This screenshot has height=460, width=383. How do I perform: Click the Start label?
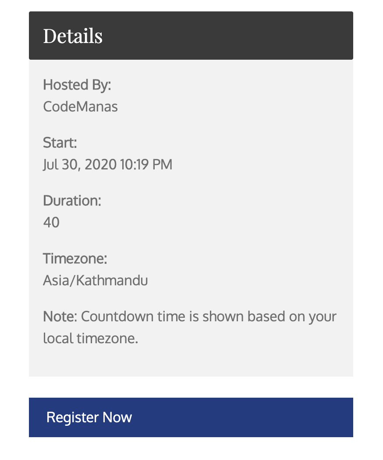60,143
